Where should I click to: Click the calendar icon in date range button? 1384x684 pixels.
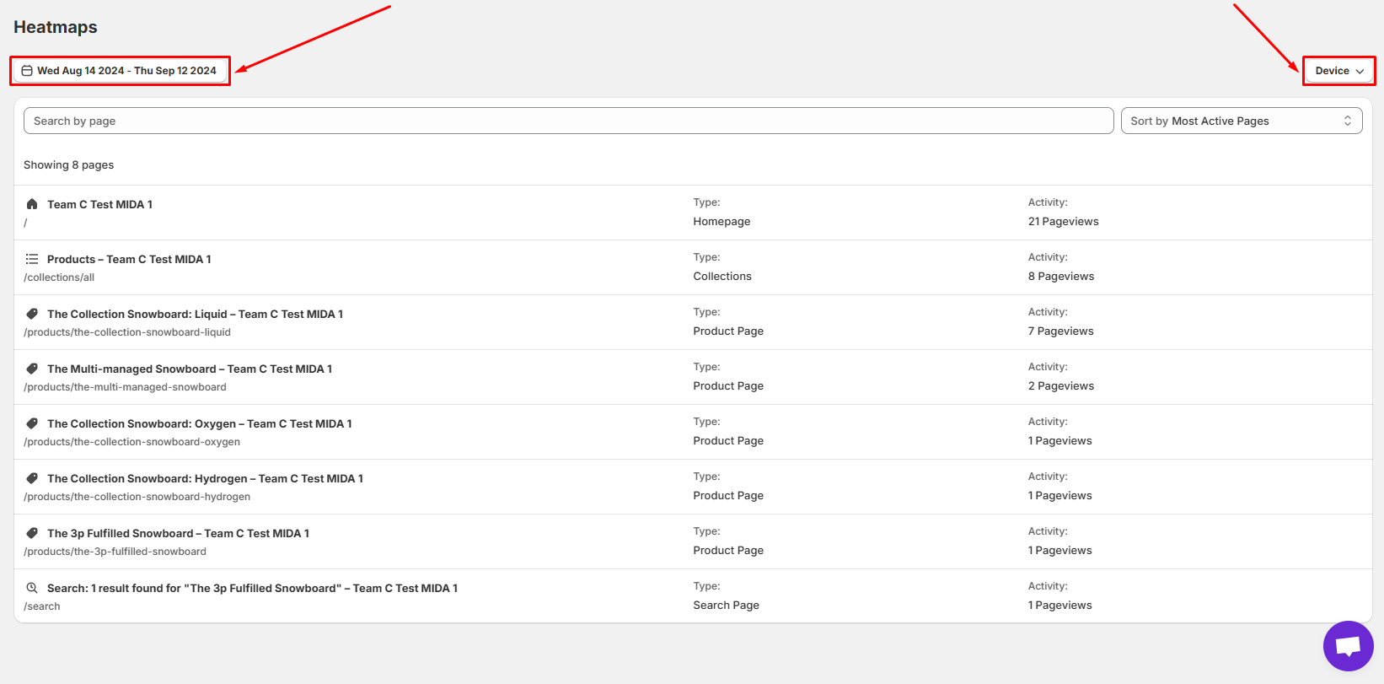click(27, 71)
